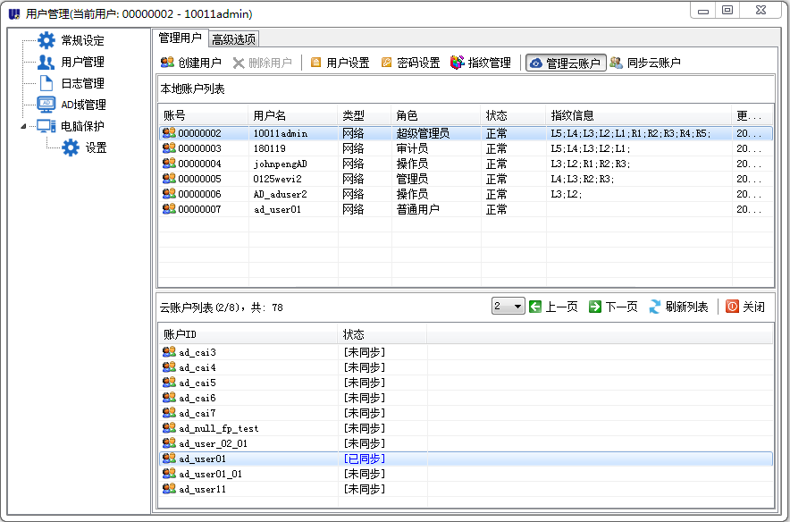
Task: Collapse the 电脑保护 tree node
Action: point(23,126)
